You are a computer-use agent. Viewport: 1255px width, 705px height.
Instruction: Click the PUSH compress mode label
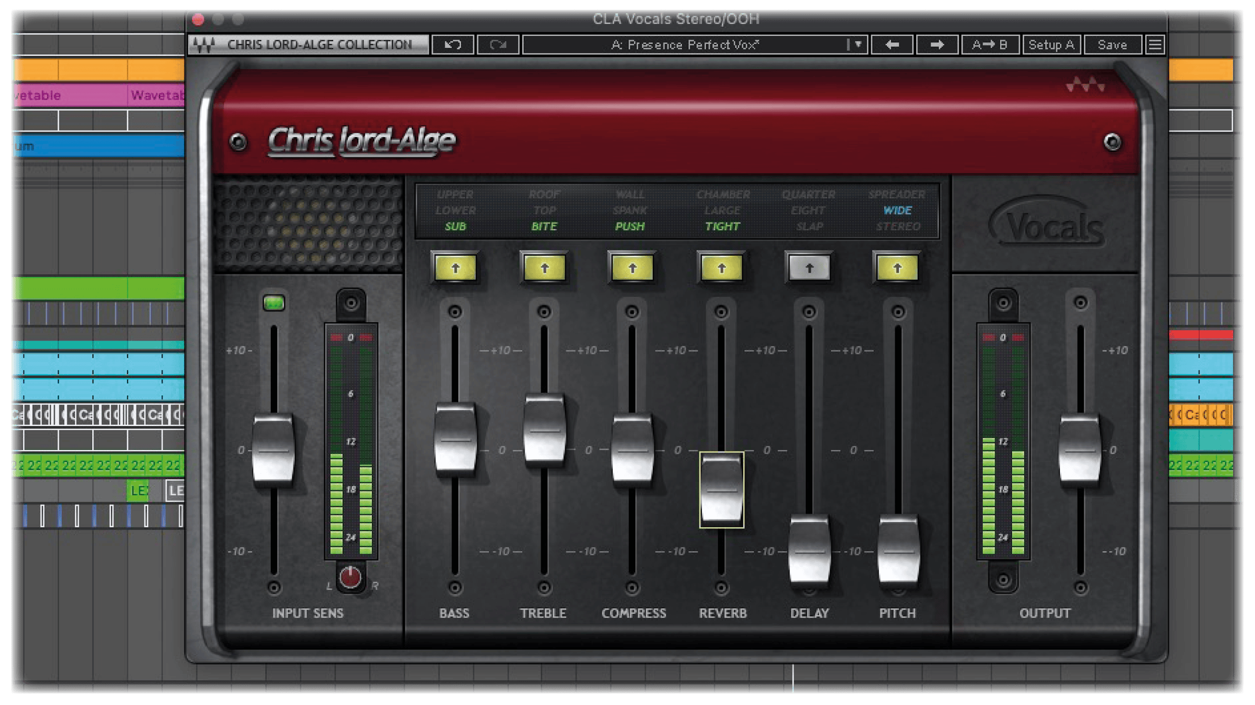click(629, 227)
